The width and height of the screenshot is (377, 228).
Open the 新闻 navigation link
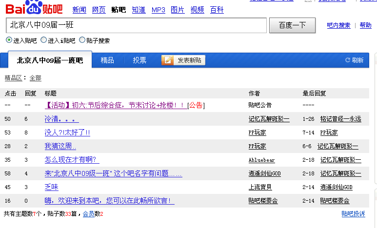(79, 10)
